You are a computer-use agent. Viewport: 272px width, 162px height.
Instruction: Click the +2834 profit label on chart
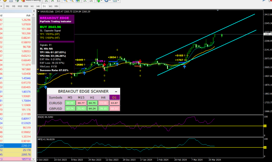[x=112, y=57]
